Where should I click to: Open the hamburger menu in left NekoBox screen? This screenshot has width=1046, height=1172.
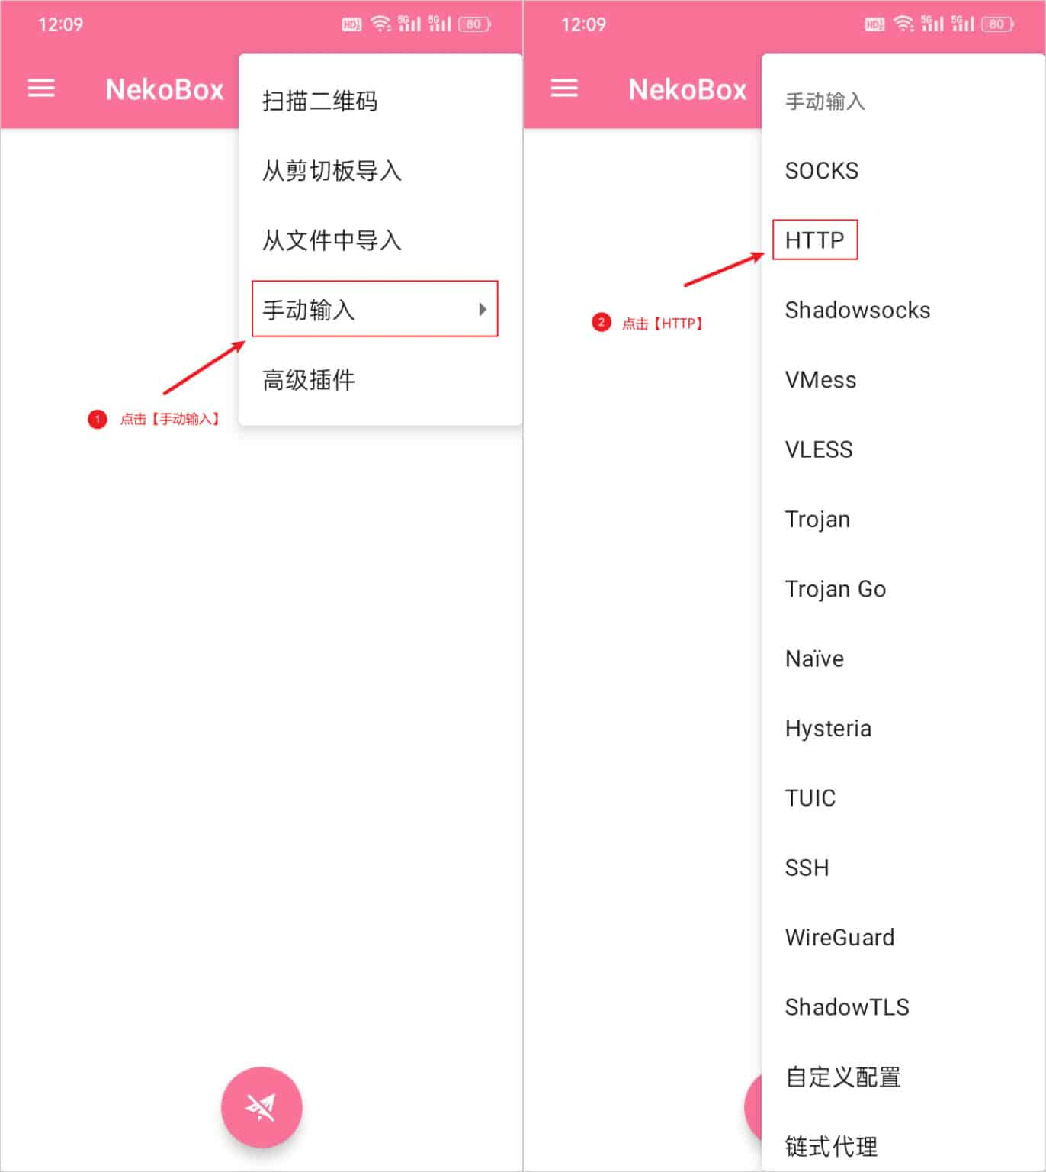(41, 89)
